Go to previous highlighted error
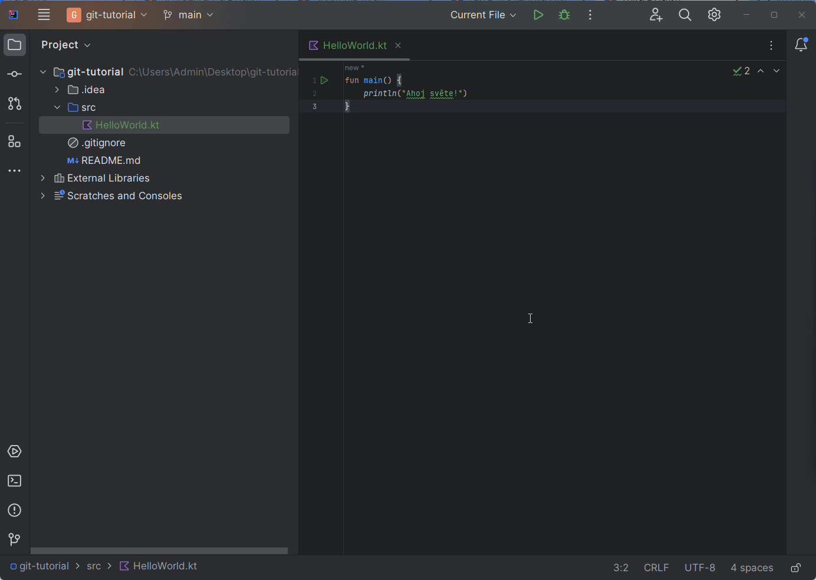Image resolution: width=816 pixels, height=580 pixels. pyautogui.click(x=761, y=71)
